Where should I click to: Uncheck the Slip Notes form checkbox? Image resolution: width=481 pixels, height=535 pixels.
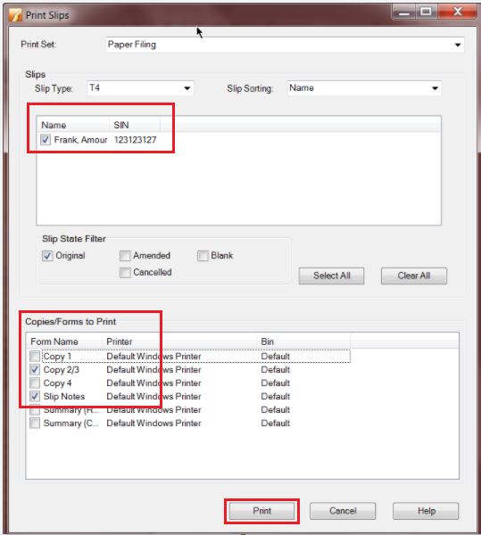click(x=35, y=397)
